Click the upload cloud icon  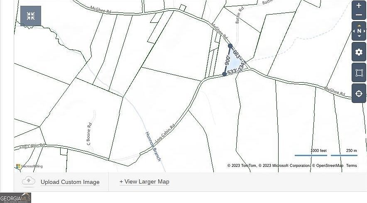pos(29,181)
